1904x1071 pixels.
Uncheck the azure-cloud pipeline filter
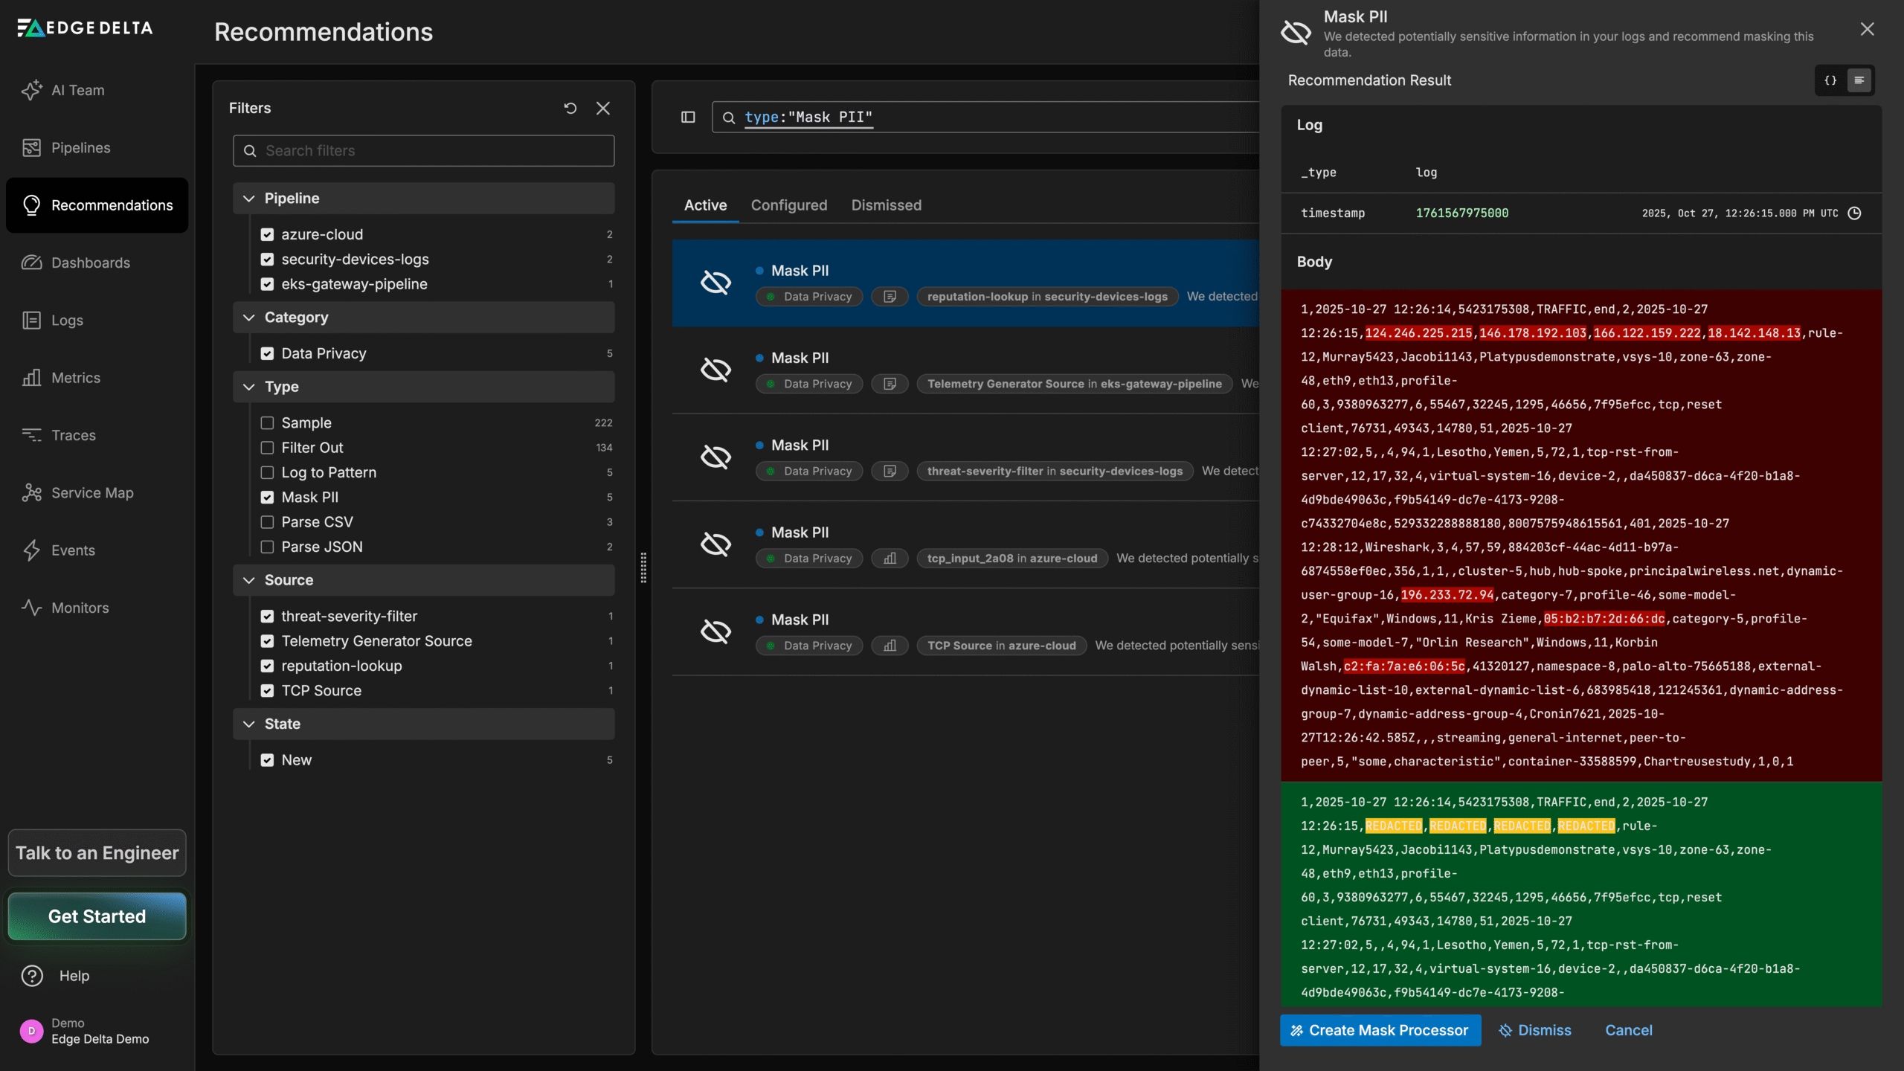(x=268, y=234)
